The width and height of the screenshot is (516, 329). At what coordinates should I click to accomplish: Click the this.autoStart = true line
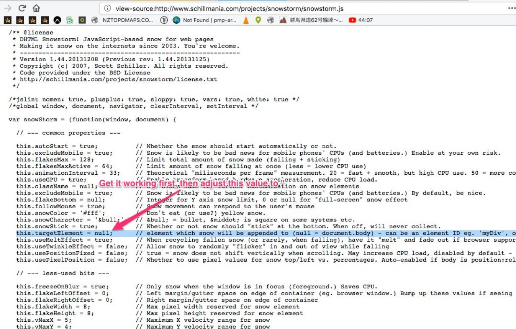(x=57, y=146)
